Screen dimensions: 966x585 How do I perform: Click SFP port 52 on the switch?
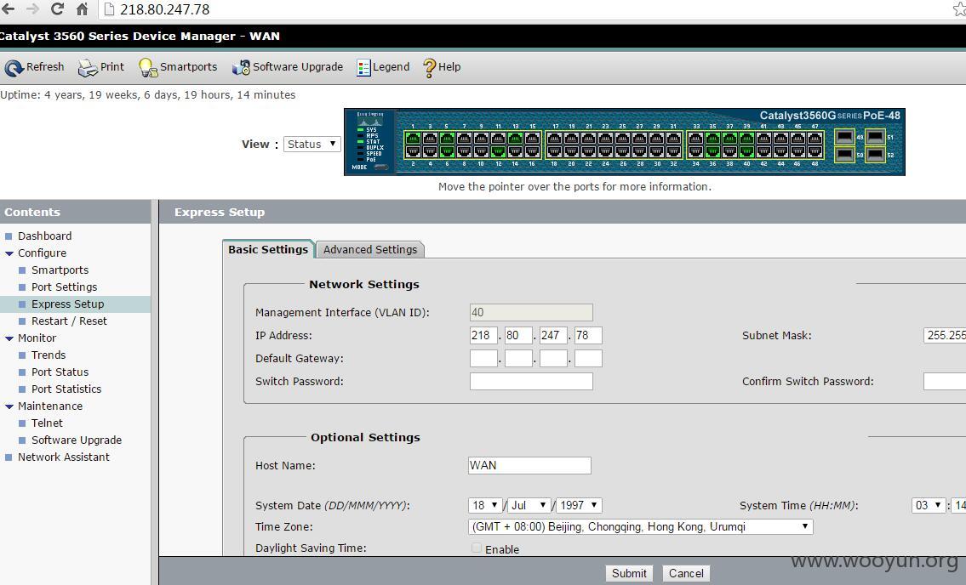(875, 154)
